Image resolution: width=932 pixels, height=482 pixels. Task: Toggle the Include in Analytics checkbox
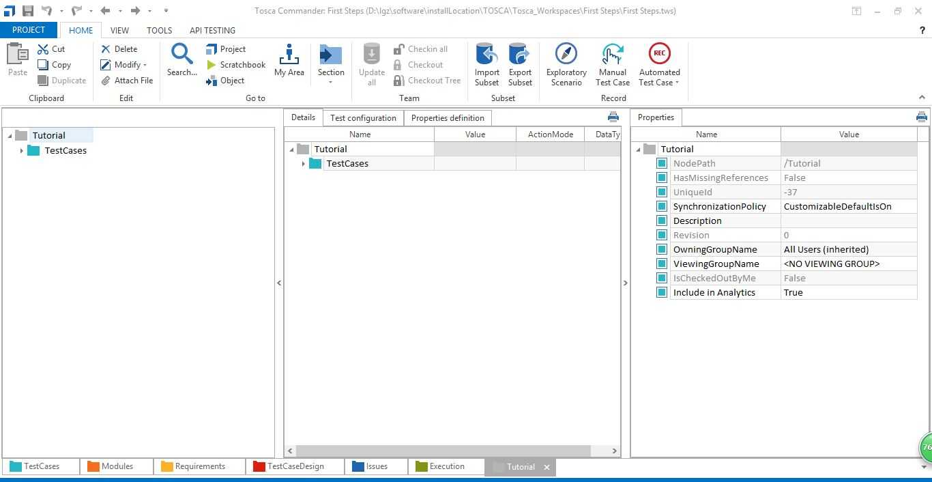click(x=662, y=292)
